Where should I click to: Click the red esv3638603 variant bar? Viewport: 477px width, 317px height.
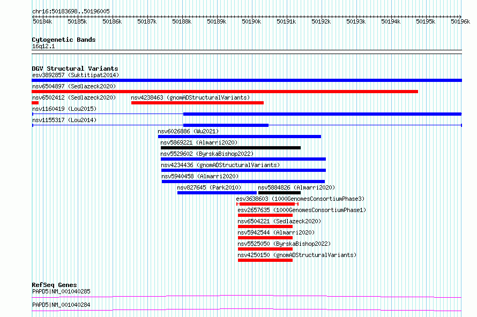(x=267, y=204)
